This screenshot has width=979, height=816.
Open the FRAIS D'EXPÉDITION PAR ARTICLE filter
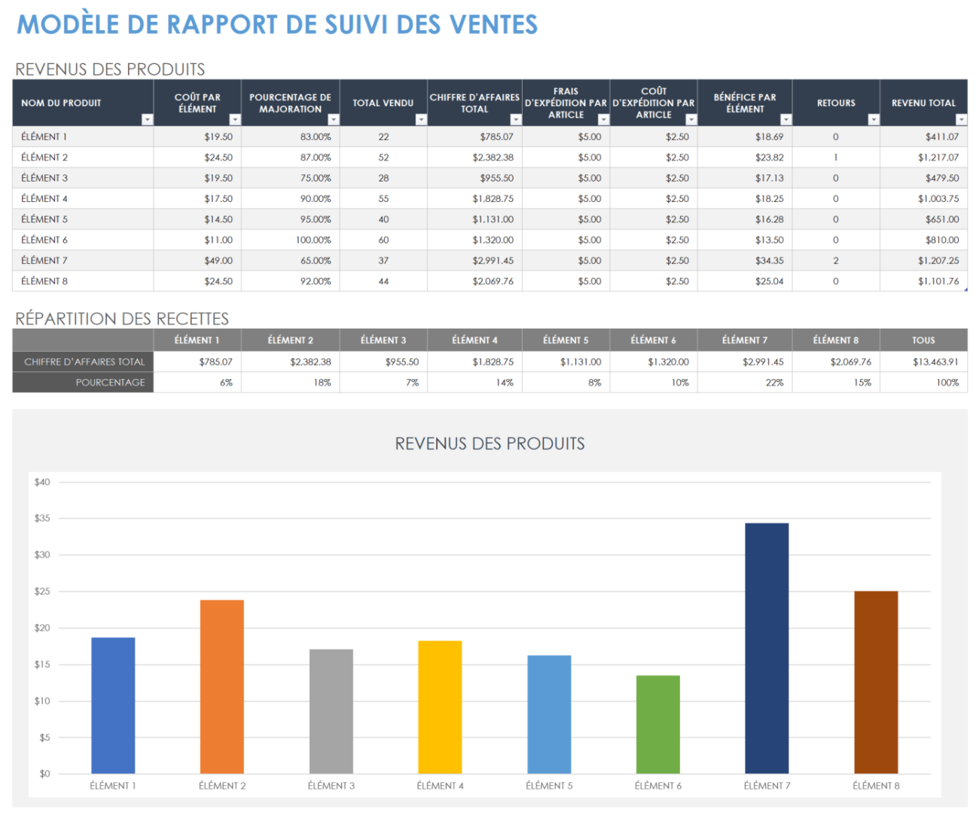pos(602,119)
